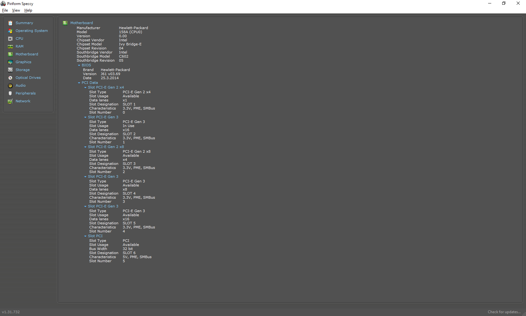Go to the Operating System section
Image resolution: width=526 pixels, height=316 pixels.
[32, 31]
